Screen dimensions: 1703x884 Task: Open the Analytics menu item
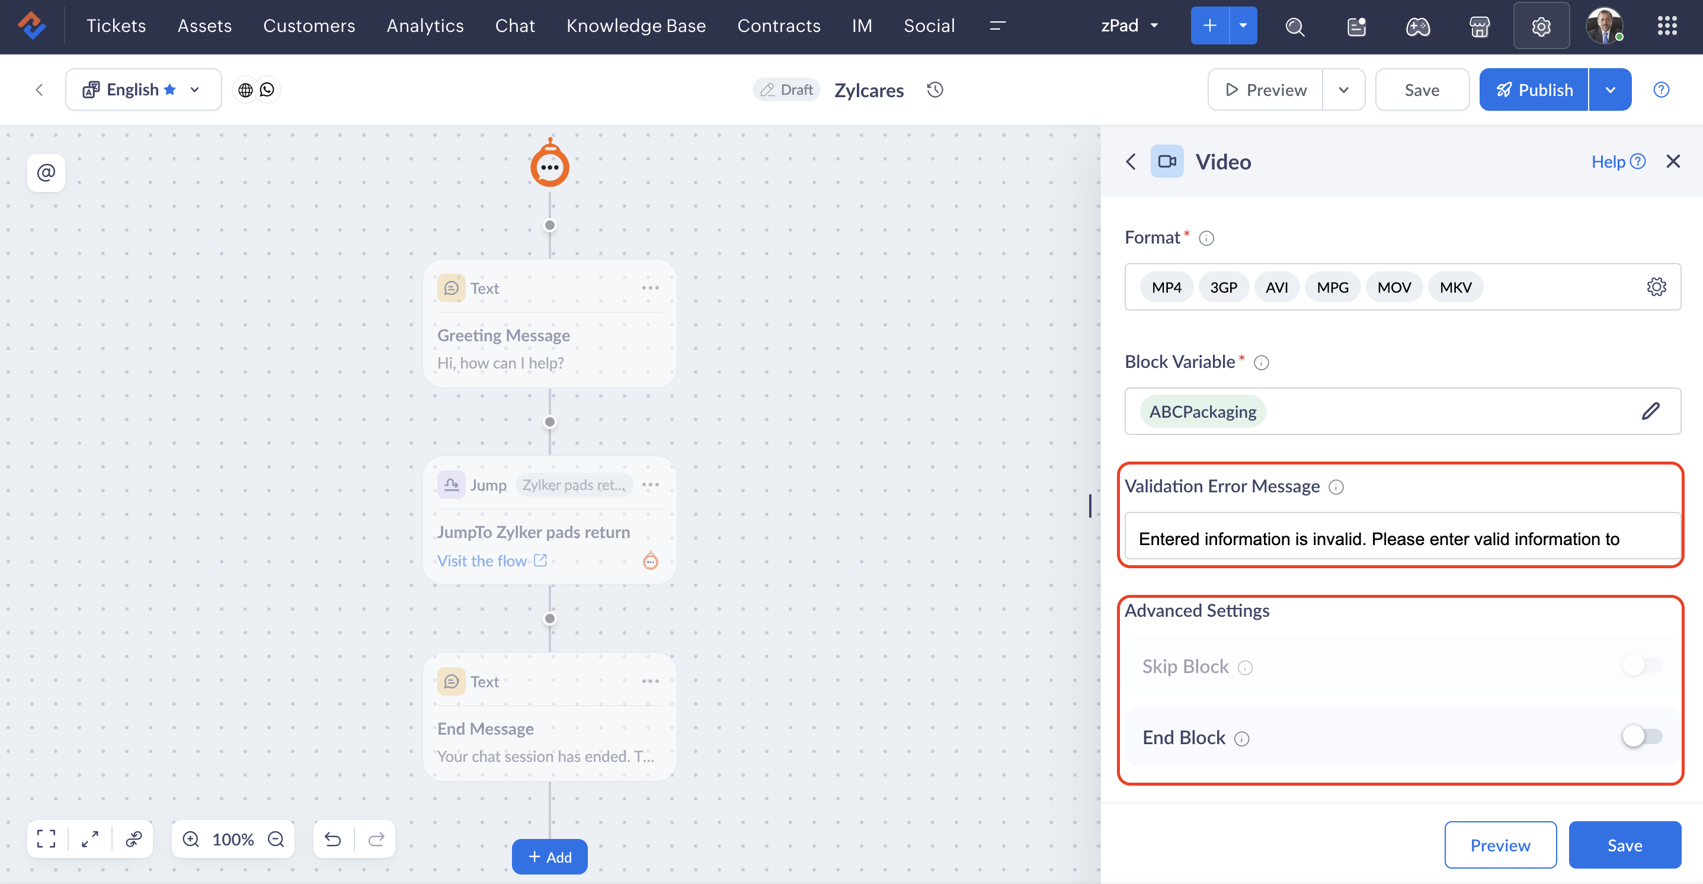pos(424,26)
